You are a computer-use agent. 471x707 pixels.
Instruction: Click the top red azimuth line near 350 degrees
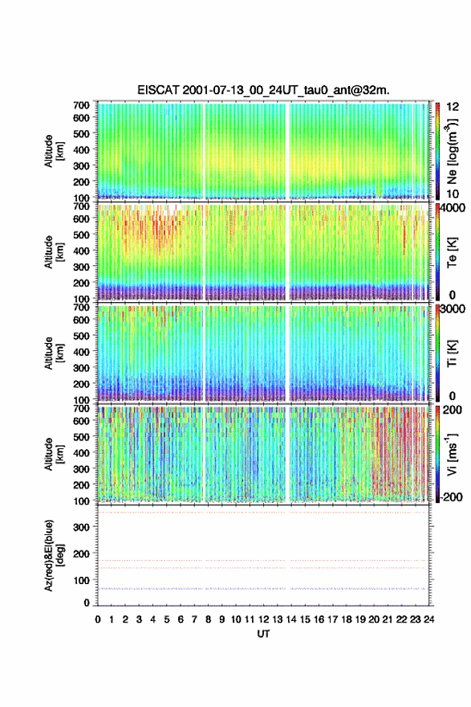pos(263,513)
